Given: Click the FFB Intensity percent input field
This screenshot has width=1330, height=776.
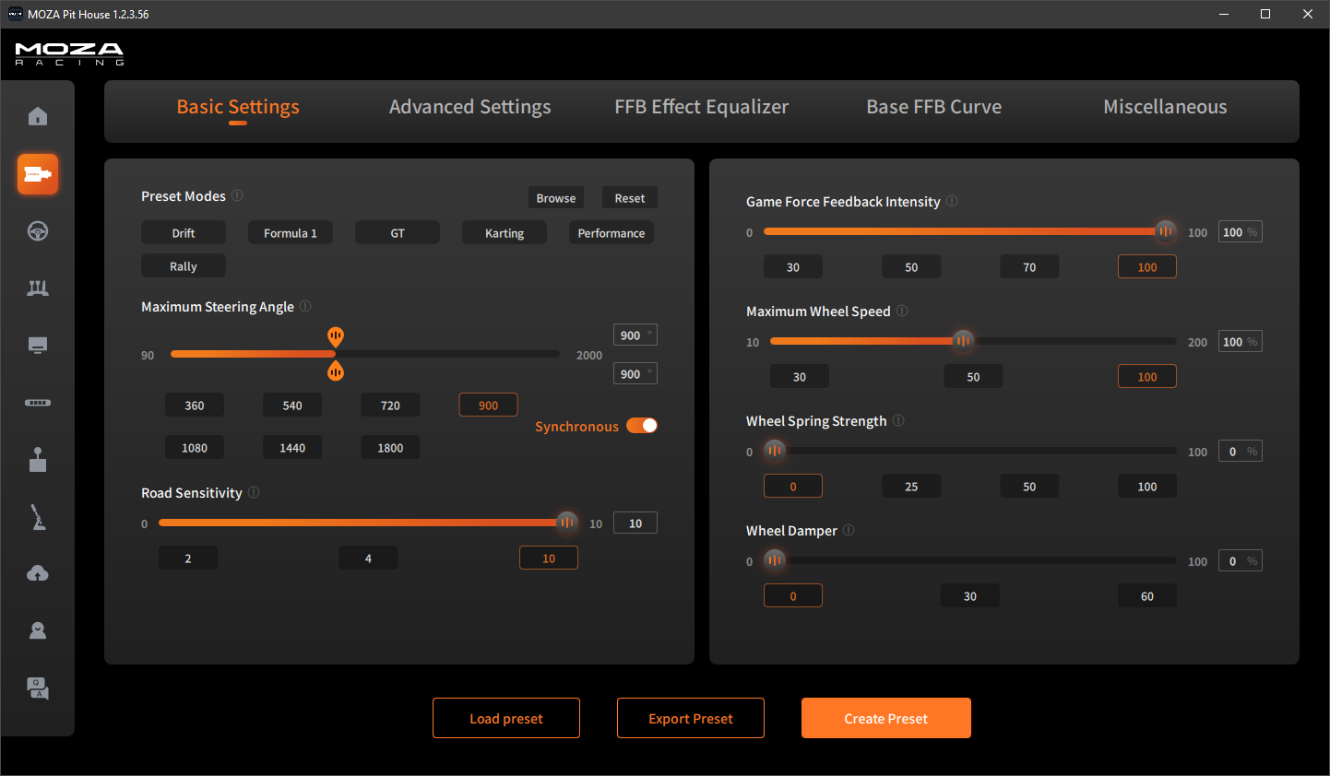Looking at the screenshot, I should (1241, 231).
